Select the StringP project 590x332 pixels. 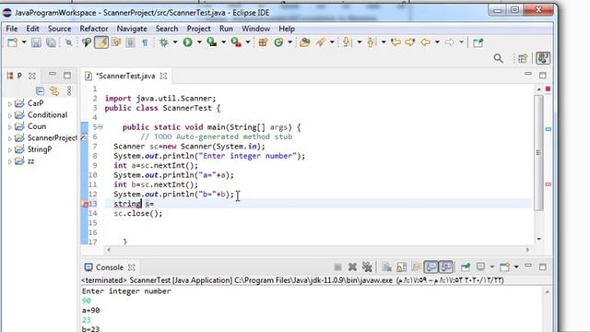[39, 149]
